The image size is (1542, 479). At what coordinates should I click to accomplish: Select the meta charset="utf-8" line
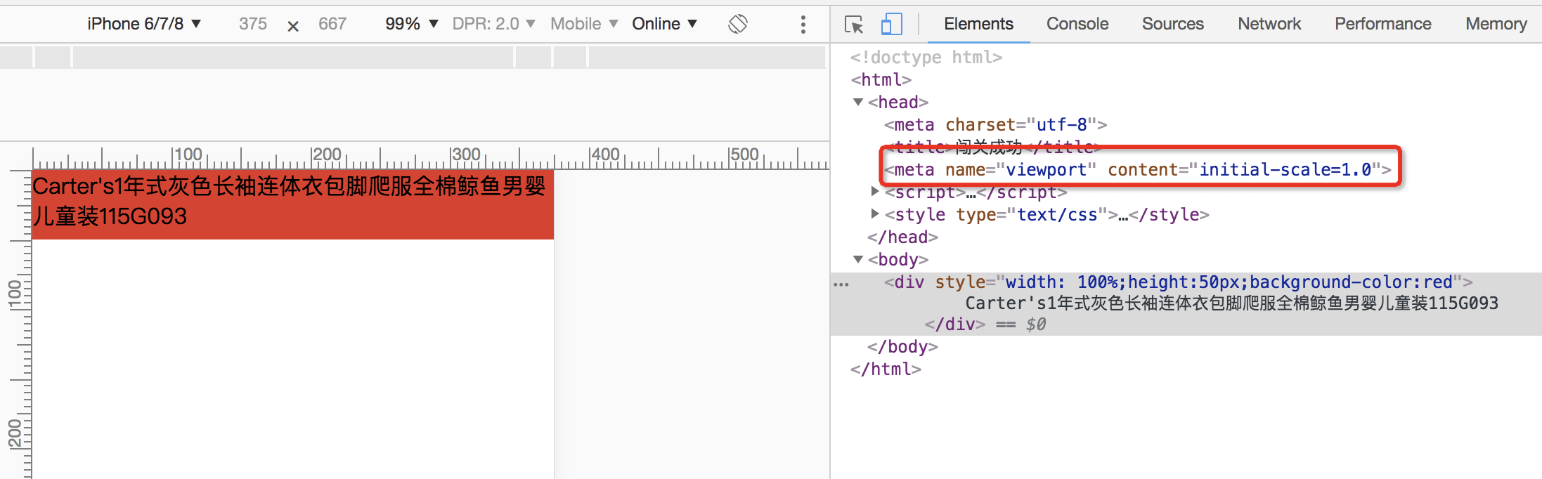click(x=995, y=125)
